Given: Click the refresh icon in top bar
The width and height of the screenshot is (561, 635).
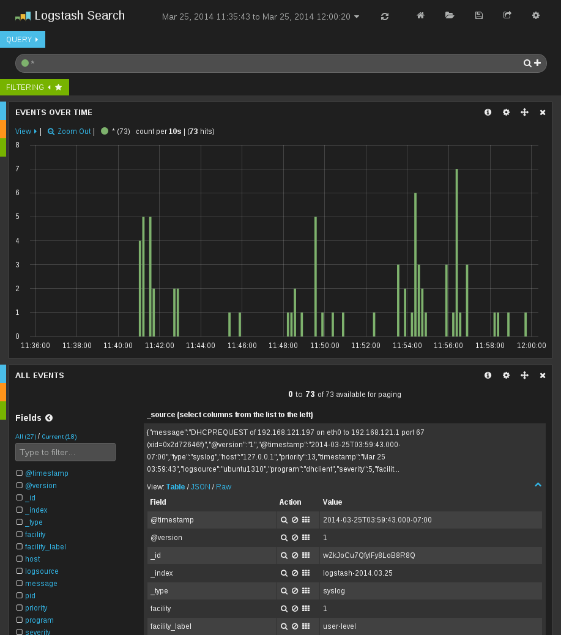Looking at the screenshot, I should tap(384, 17).
